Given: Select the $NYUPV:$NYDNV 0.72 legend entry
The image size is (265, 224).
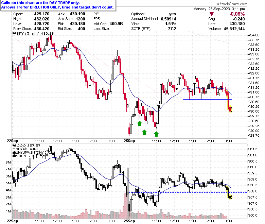Looking at the screenshot, I should click(34, 153).
